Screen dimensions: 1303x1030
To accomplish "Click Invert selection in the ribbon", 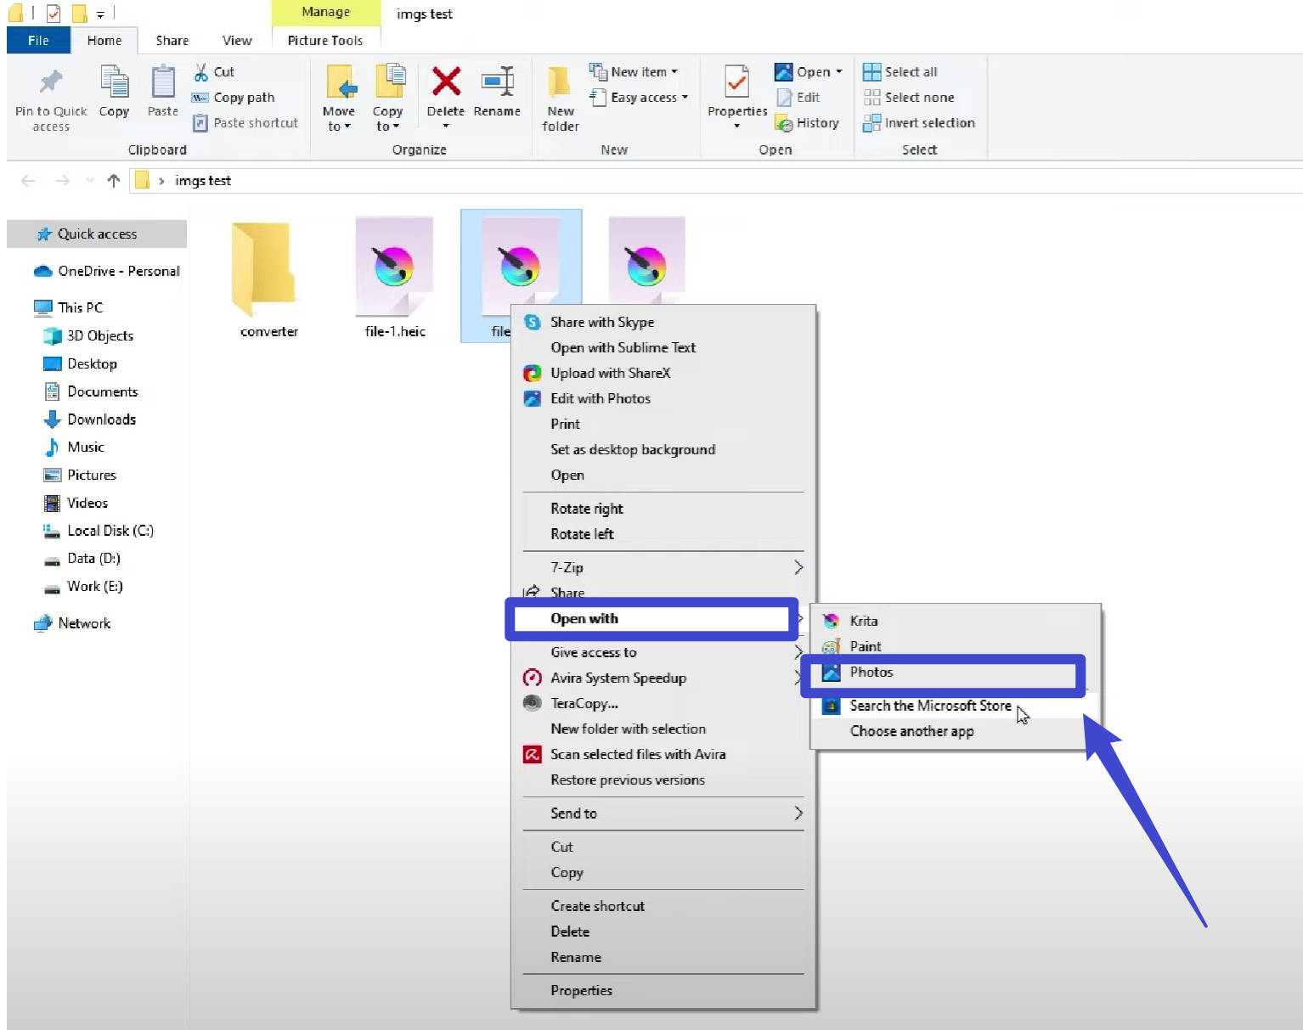I will [x=919, y=123].
